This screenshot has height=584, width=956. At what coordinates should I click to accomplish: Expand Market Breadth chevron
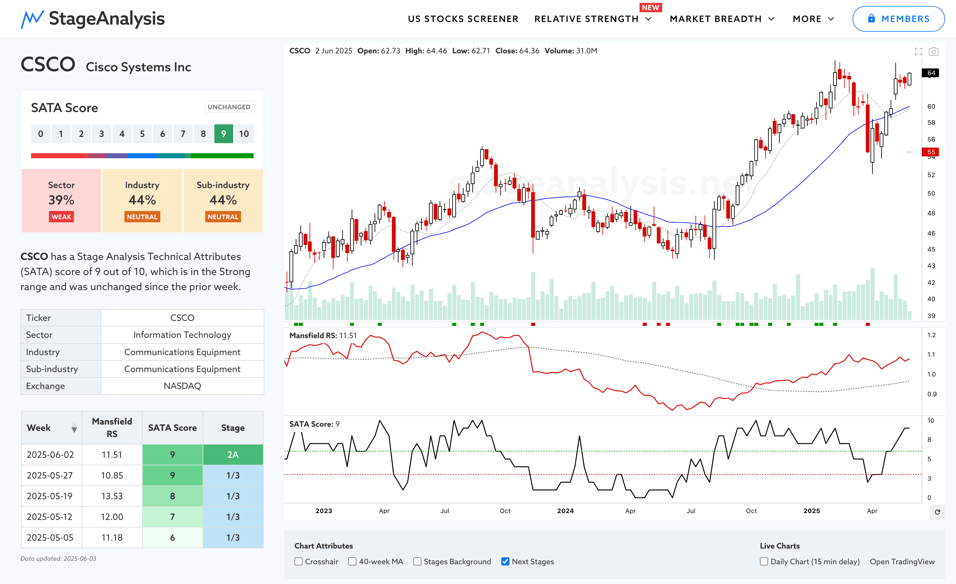[771, 19]
